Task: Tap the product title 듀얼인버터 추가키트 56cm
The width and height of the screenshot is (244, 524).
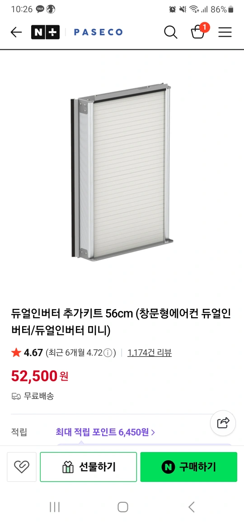Action: coord(72,314)
